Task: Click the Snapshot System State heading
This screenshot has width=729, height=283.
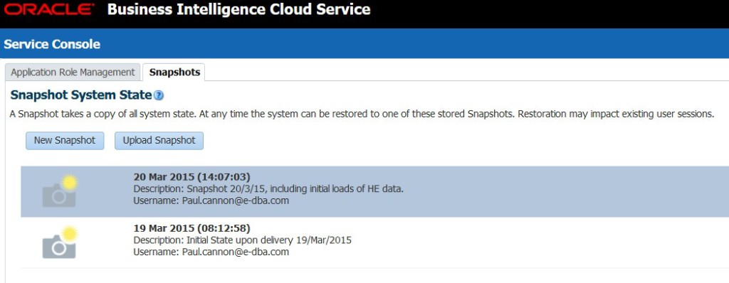Action: pos(81,95)
